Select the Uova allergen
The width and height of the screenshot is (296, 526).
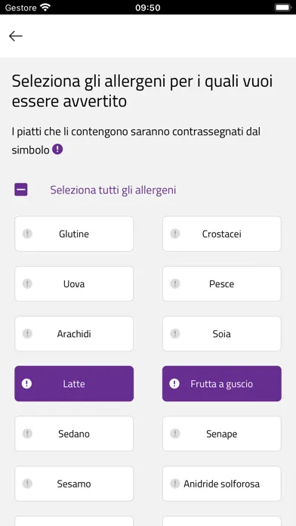pyautogui.click(x=74, y=284)
